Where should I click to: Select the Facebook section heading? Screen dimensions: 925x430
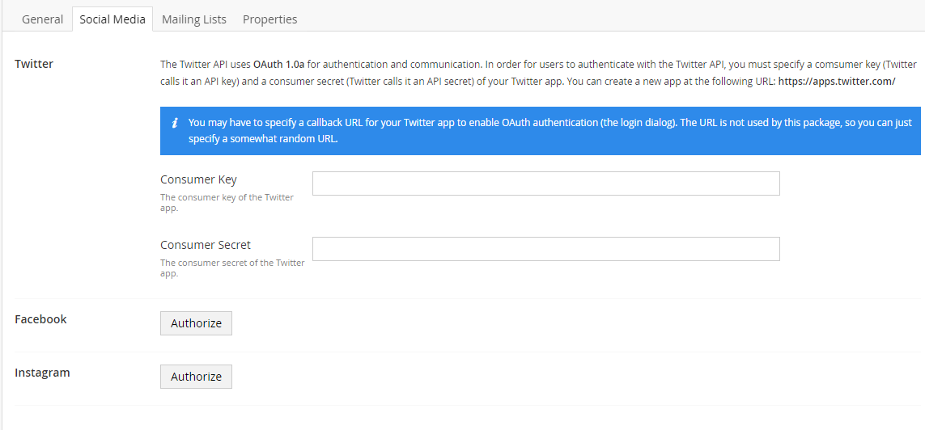(40, 319)
